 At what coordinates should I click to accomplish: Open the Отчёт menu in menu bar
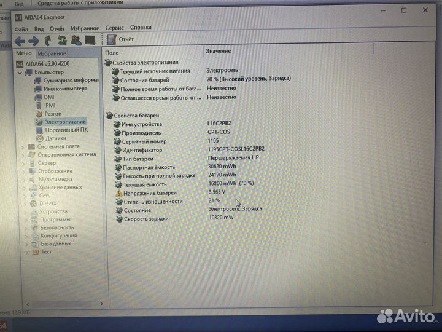(57, 28)
